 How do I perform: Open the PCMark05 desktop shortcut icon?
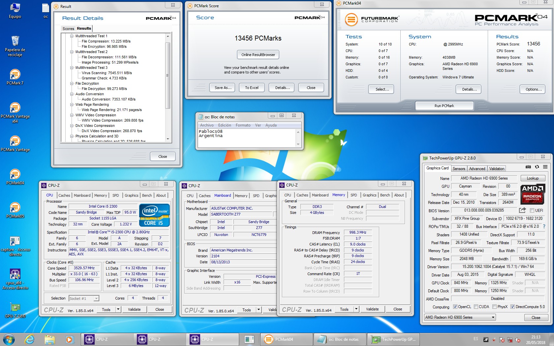click(15, 210)
